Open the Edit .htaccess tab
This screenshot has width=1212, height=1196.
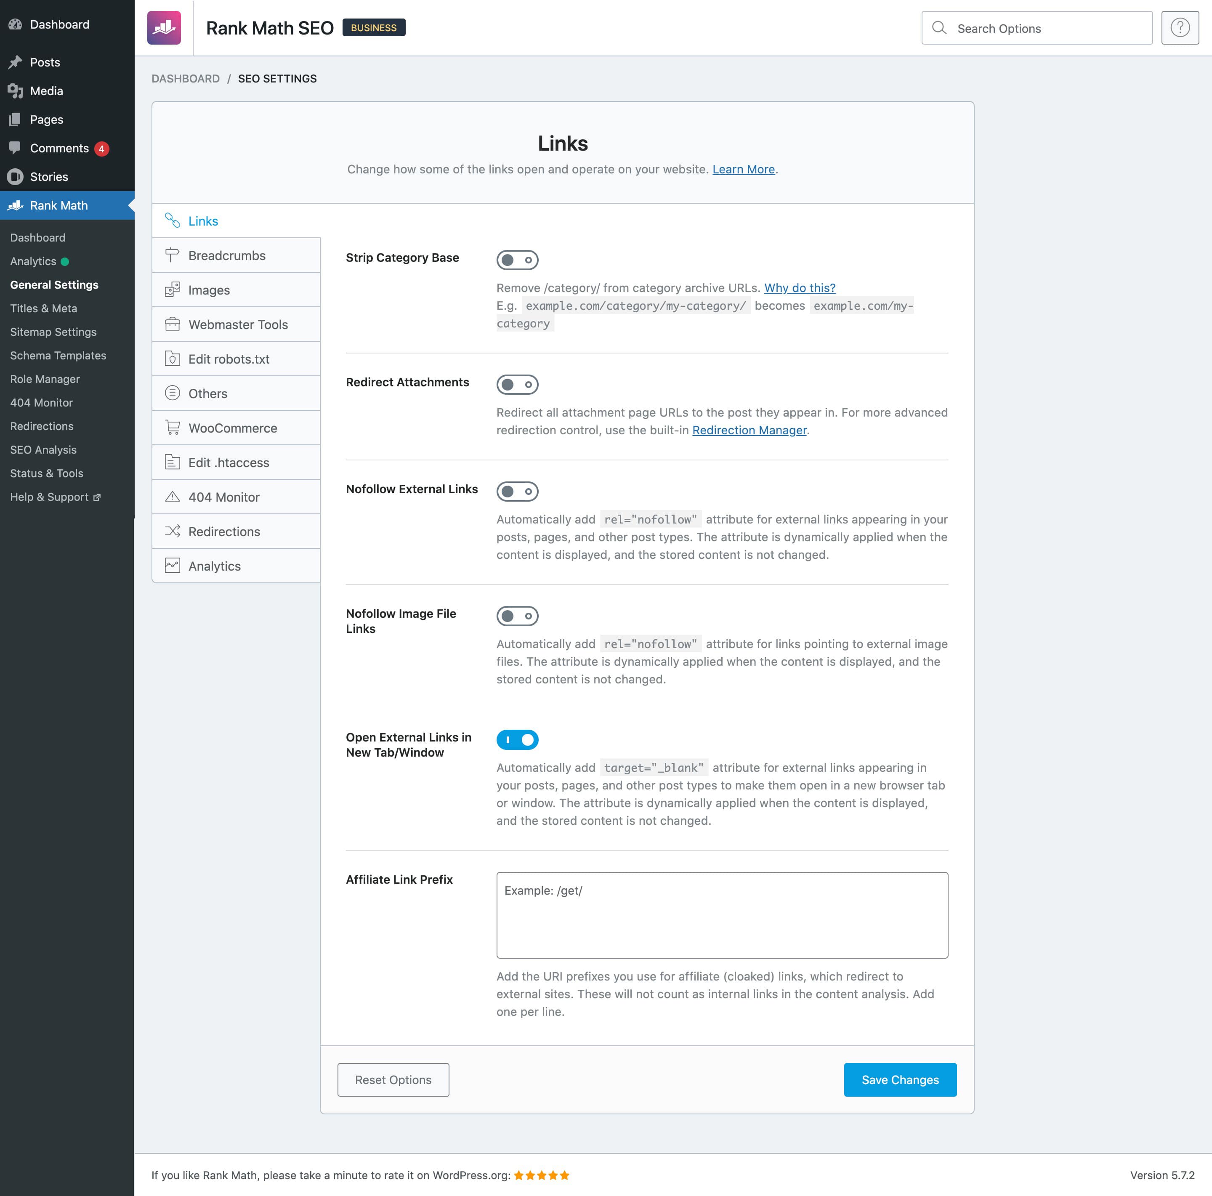pos(236,462)
